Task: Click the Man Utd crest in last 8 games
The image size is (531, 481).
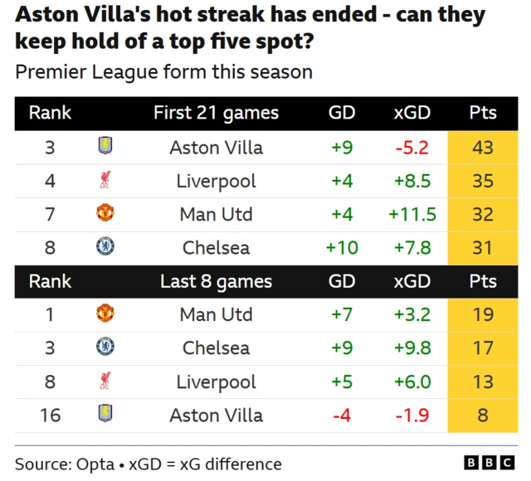Action: coord(105,313)
